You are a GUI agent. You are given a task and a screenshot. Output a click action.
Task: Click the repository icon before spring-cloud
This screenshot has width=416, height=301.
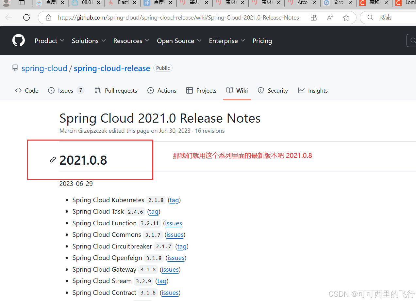(x=15, y=68)
